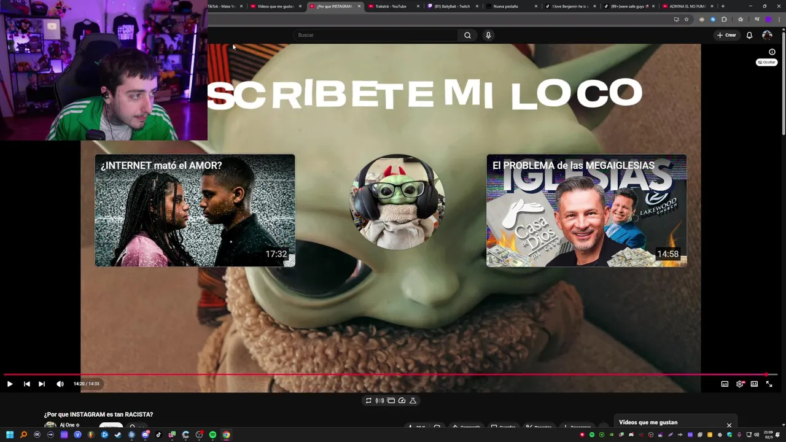The height and width of the screenshot is (442, 786).
Task: Open the Aj One channel link
Action: (67, 425)
